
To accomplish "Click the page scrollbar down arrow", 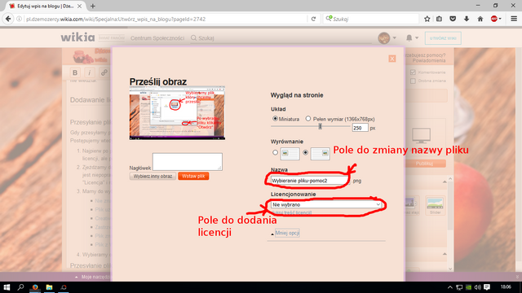I will click(450, 269).
